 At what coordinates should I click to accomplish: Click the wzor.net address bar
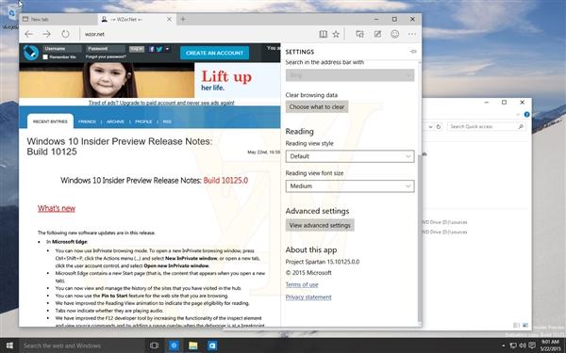(x=198, y=34)
